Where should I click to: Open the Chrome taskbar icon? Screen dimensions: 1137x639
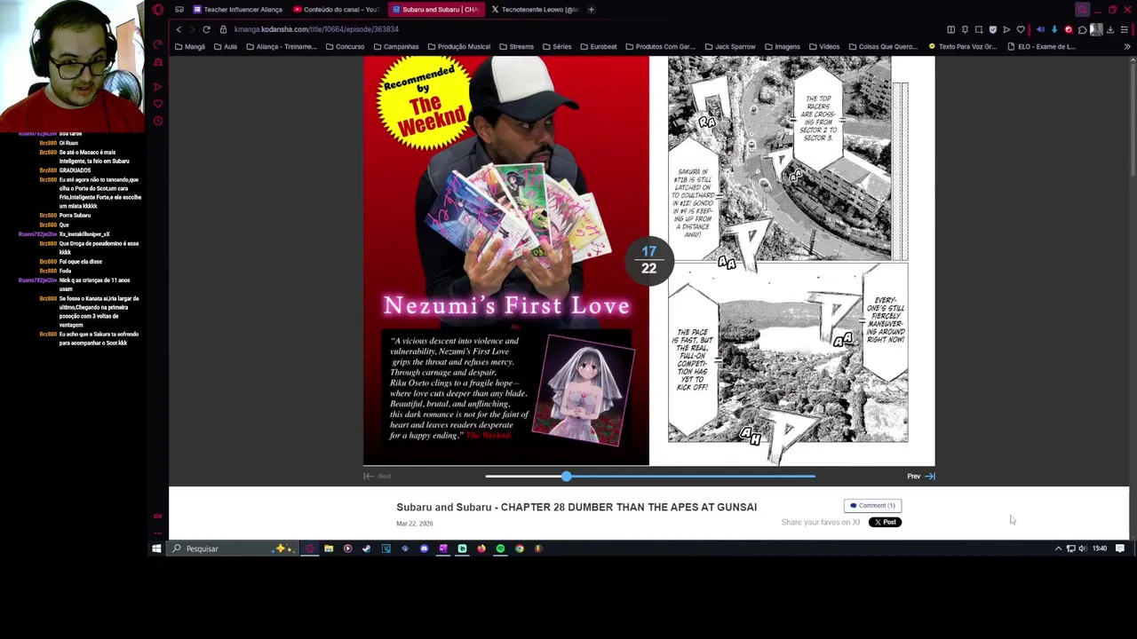[520, 548]
